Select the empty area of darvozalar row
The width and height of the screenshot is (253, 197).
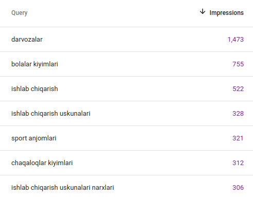pyautogui.click(x=135, y=40)
